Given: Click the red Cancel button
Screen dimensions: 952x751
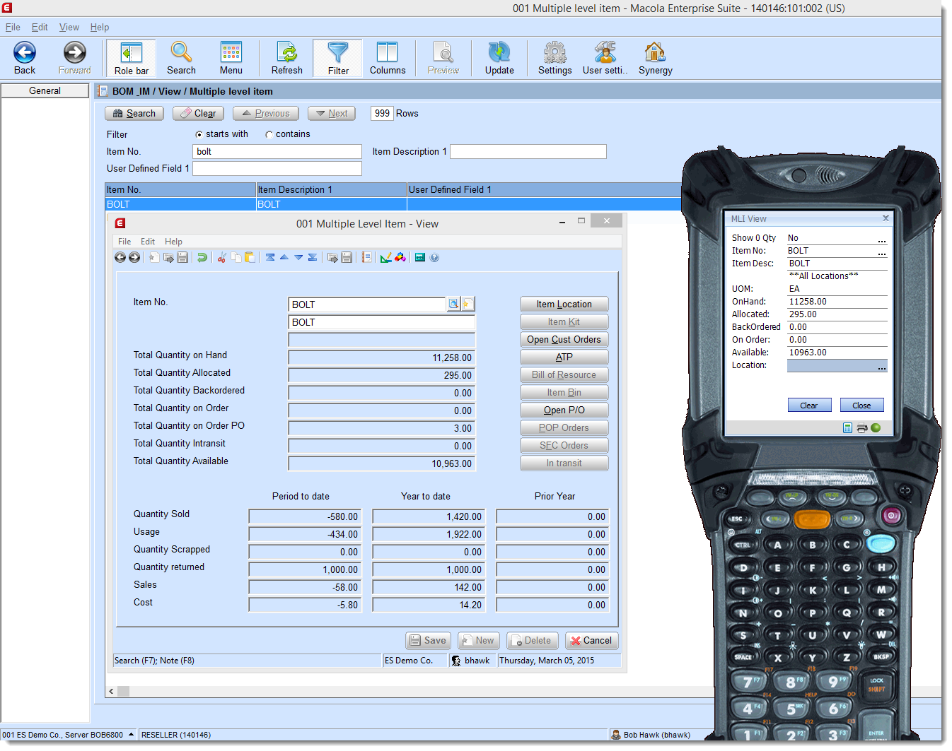Looking at the screenshot, I should pyautogui.click(x=592, y=640).
